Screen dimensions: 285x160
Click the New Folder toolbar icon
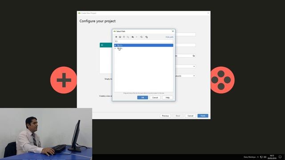coord(133,37)
